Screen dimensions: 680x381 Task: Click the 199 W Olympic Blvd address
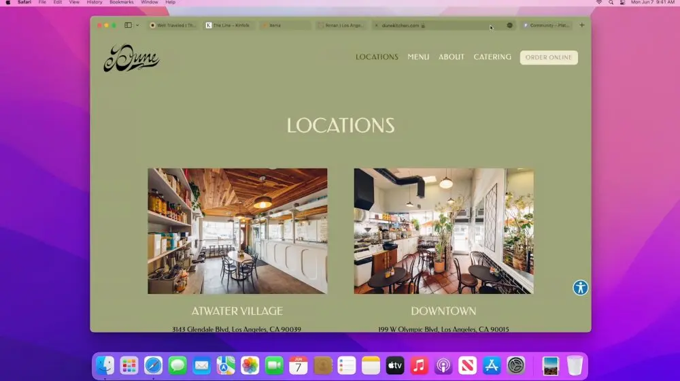[x=443, y=329]
